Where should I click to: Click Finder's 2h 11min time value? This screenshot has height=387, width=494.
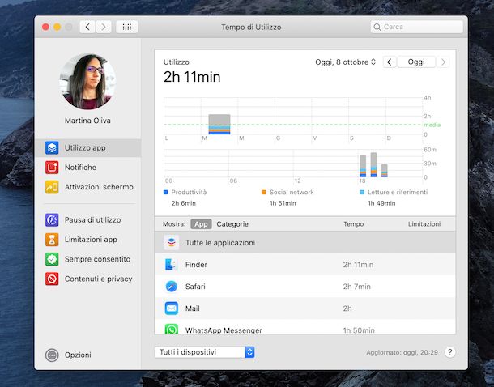tap(358, 265)
